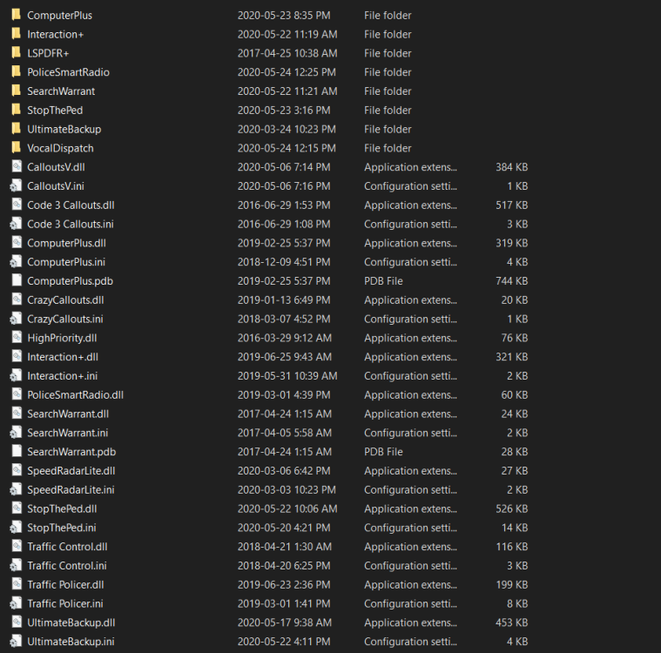Click the PoliceSmartRadio folder icon
Viewport: 661px width, 653px height.
[x=16, y=72]
